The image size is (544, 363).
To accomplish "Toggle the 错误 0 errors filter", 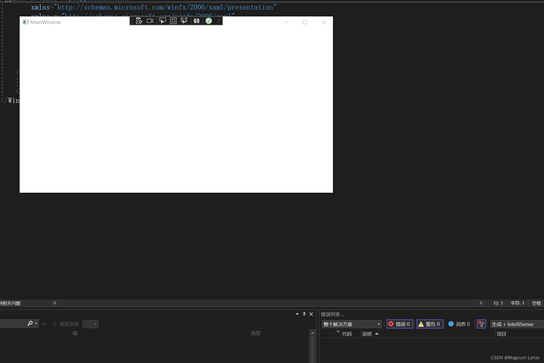I will point(399,324).
